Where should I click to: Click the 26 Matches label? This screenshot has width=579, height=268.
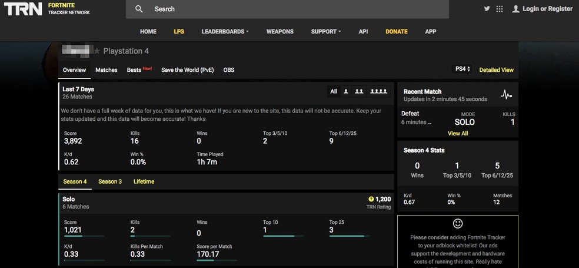(x=77, y=97)
